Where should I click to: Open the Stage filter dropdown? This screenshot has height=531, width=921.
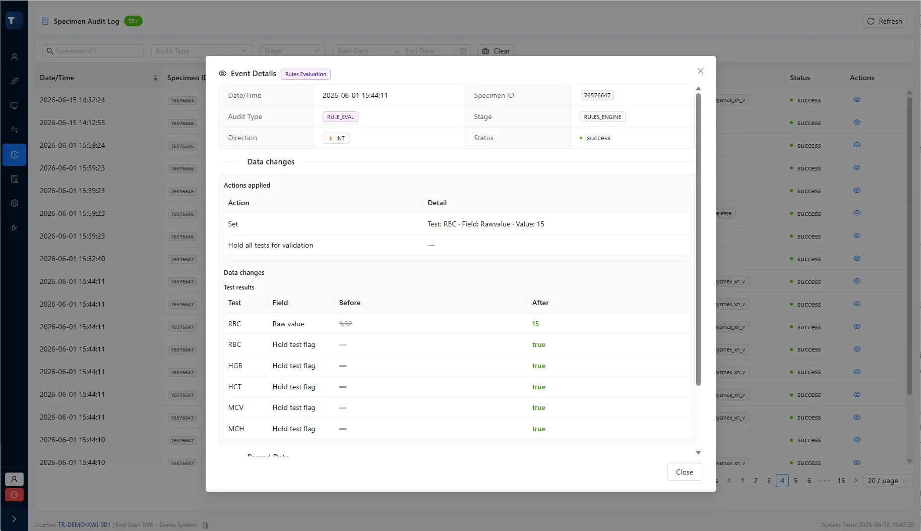(292, 51)
